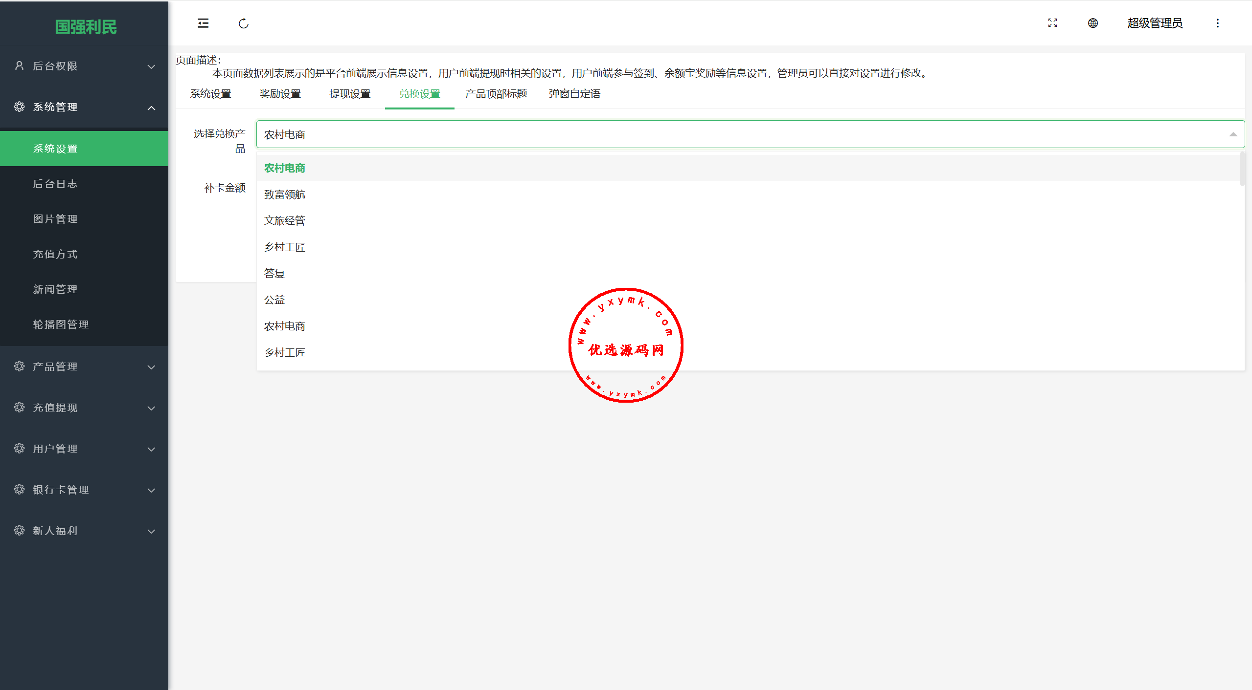The image size is (1252, 690).
Task: Open the 弹窗自定语 tab
Action: (x=574, y=94)
